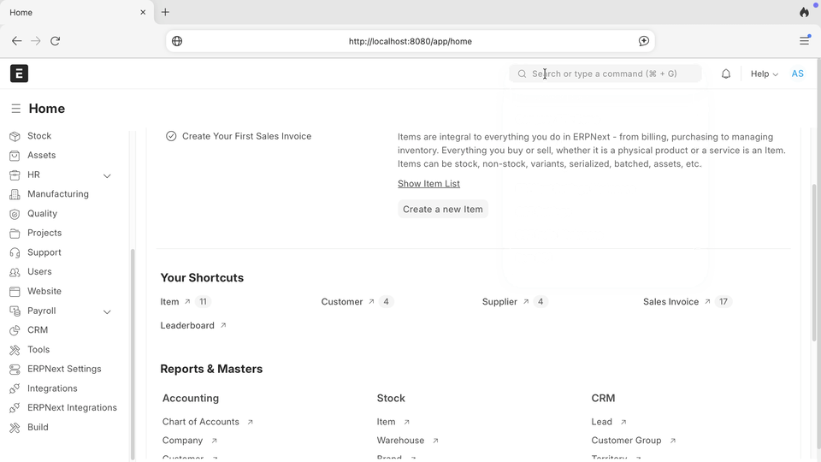Click the page vertical scrollbar
The image size is (821, 462).
814,262
